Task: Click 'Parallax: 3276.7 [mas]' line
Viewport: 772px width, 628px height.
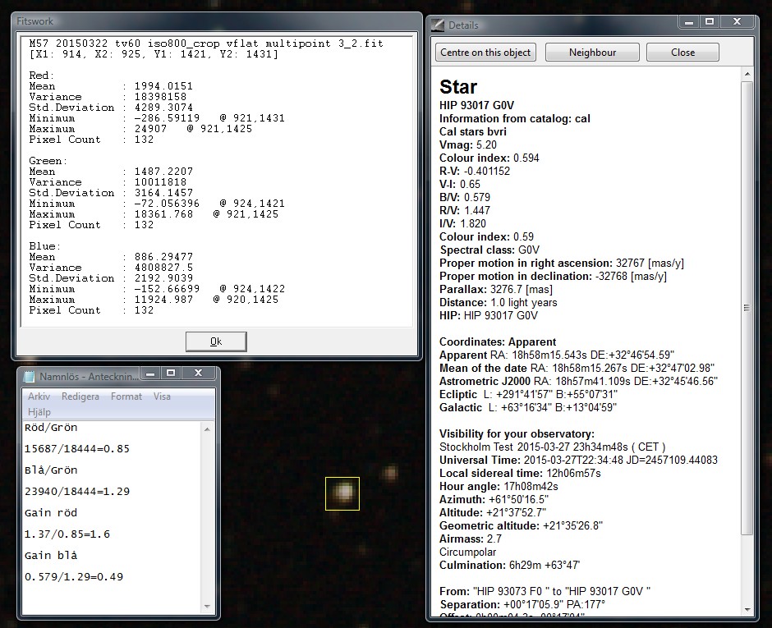Action: (x=496, y=290)
